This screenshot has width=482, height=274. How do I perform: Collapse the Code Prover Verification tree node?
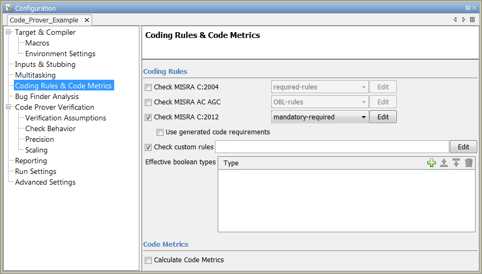[x=9, y=108]
